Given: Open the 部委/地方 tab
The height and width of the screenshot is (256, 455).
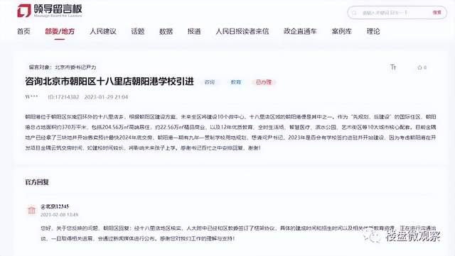Looking at the screenshot, I should click(60, 31).
